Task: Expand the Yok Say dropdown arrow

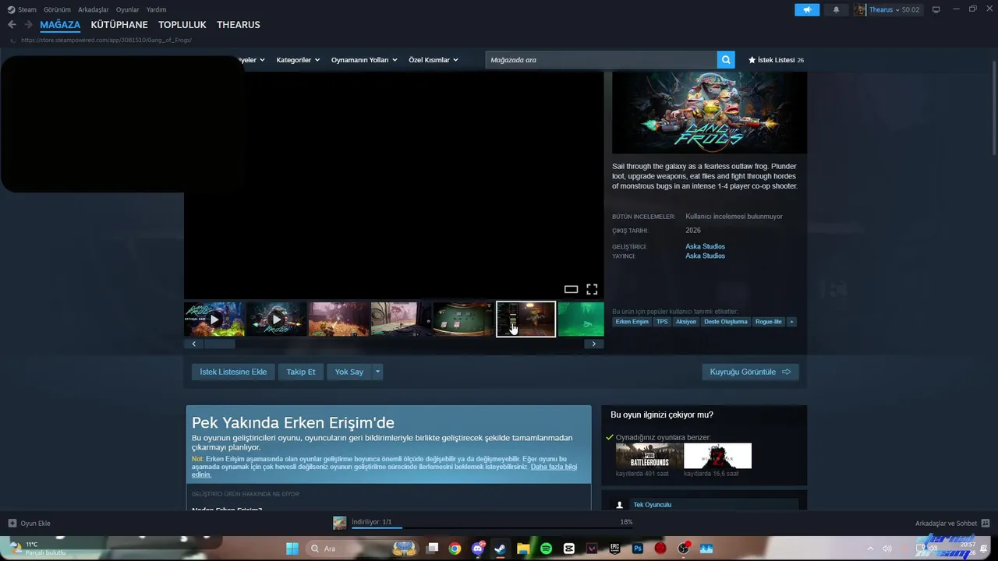Action: click(x=377, y=372)
